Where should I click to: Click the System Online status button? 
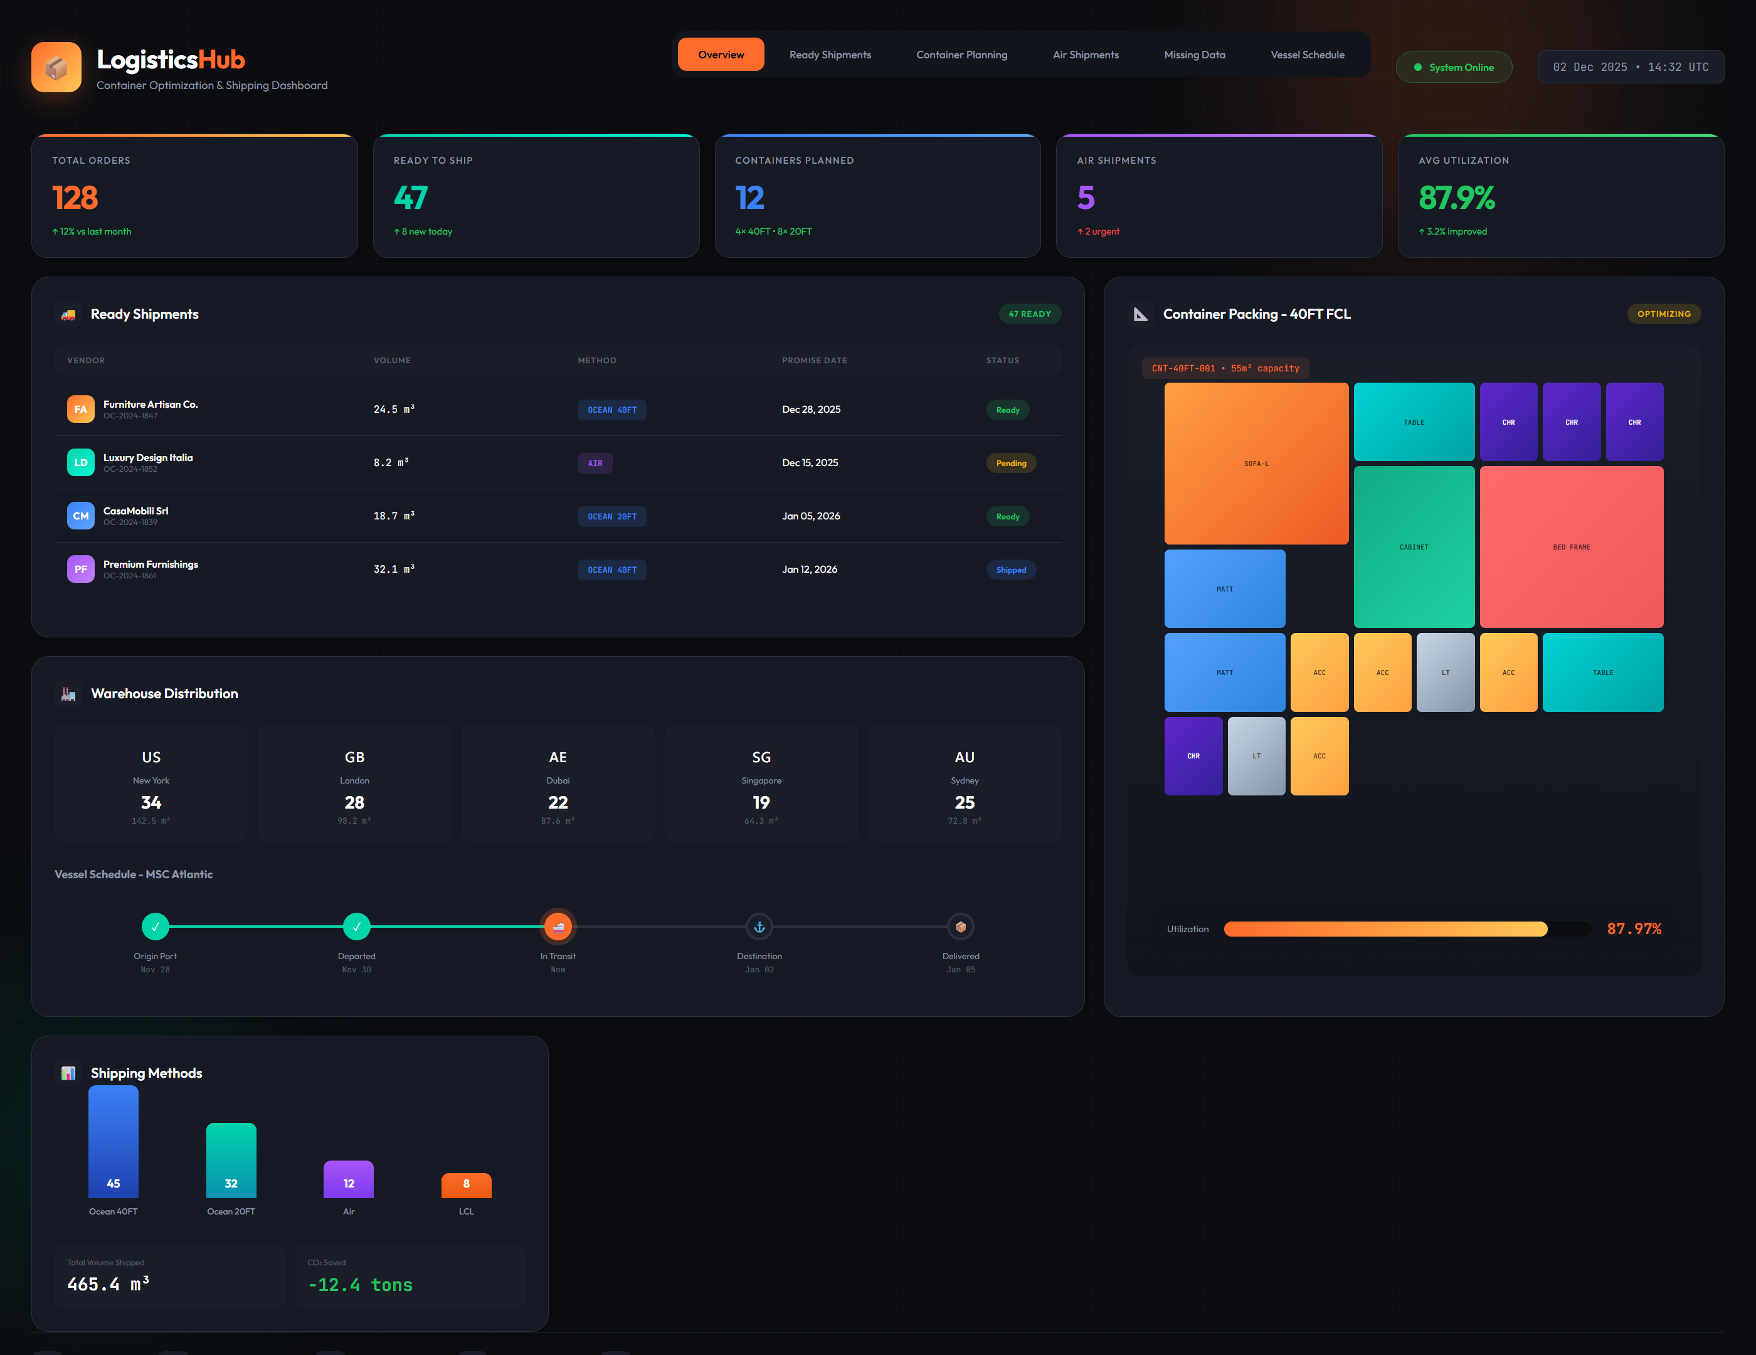(1454, 68)
